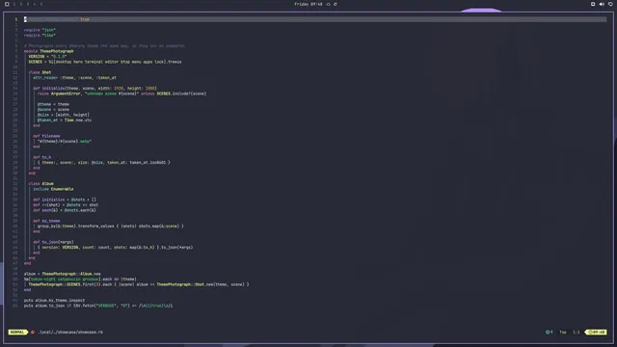Place cursor on 'require "json"' line
Screen dimensions: 617x347
40,30
